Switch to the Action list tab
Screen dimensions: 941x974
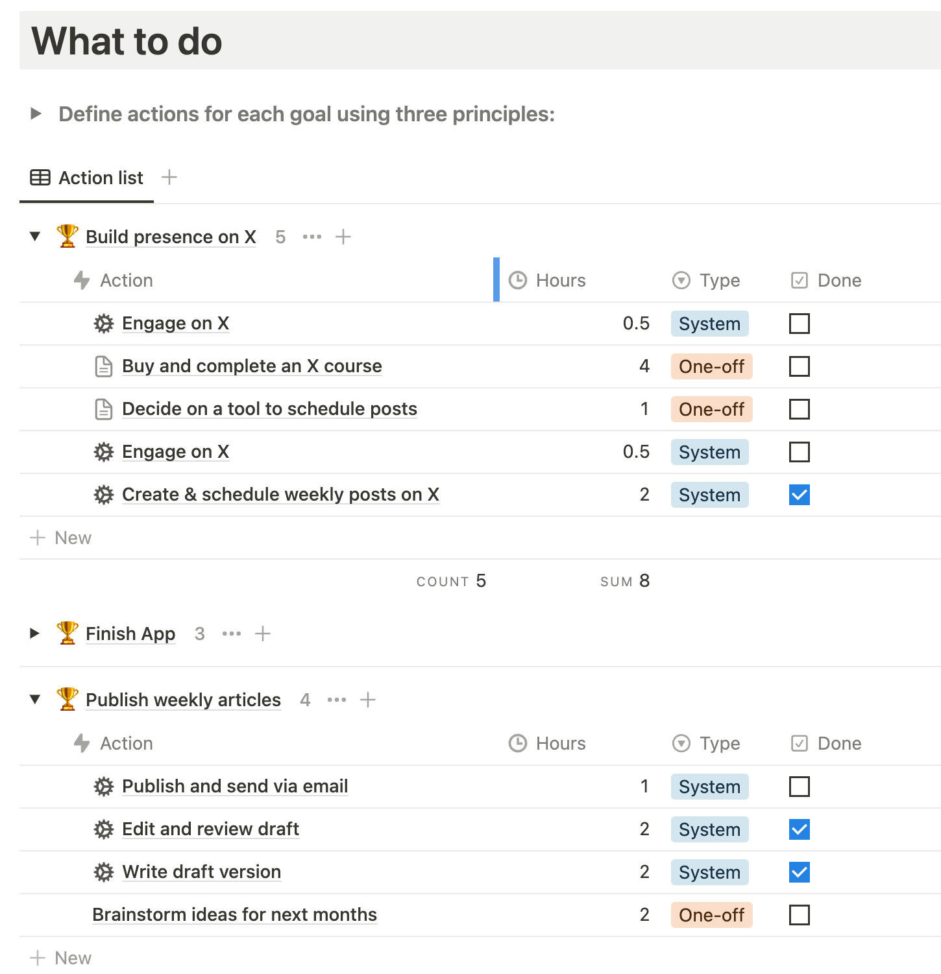pyautogui.click(x=87, y=178)
